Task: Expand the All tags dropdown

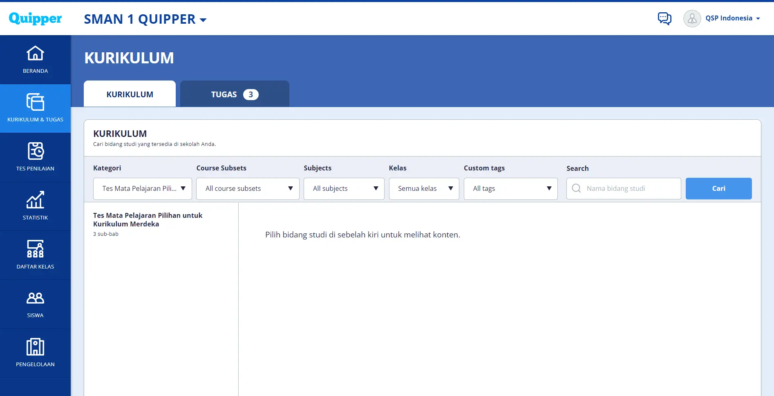Action: tap(511, 189)
